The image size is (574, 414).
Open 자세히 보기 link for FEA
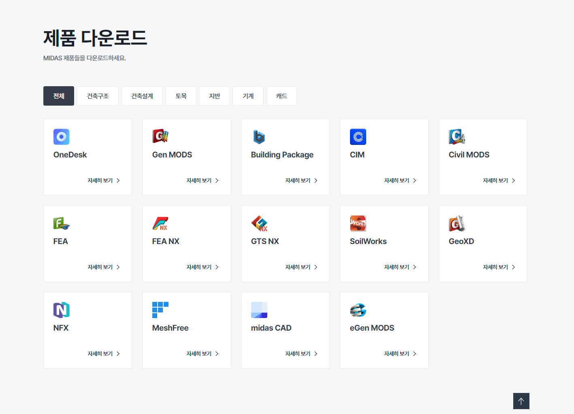tap(104, 267)
